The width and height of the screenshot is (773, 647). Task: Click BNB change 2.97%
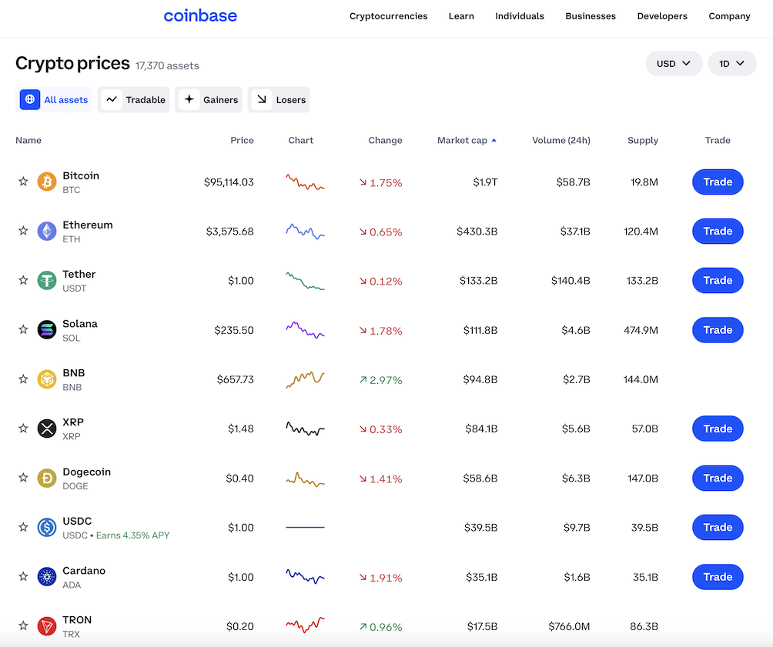click(x=380, y=380)
